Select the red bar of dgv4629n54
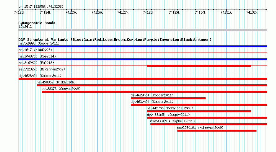The height and width of the screenshot is (152, 276). [x=168, y=98]
